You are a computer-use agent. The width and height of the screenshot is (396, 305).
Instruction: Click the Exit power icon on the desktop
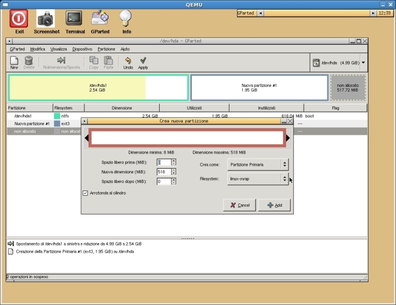pos(19,18)
